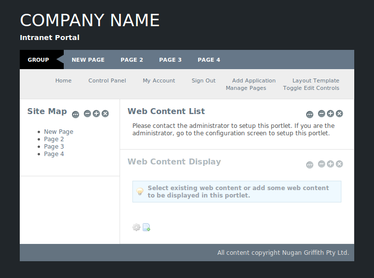Open Manage Pages link

[246, 88]
